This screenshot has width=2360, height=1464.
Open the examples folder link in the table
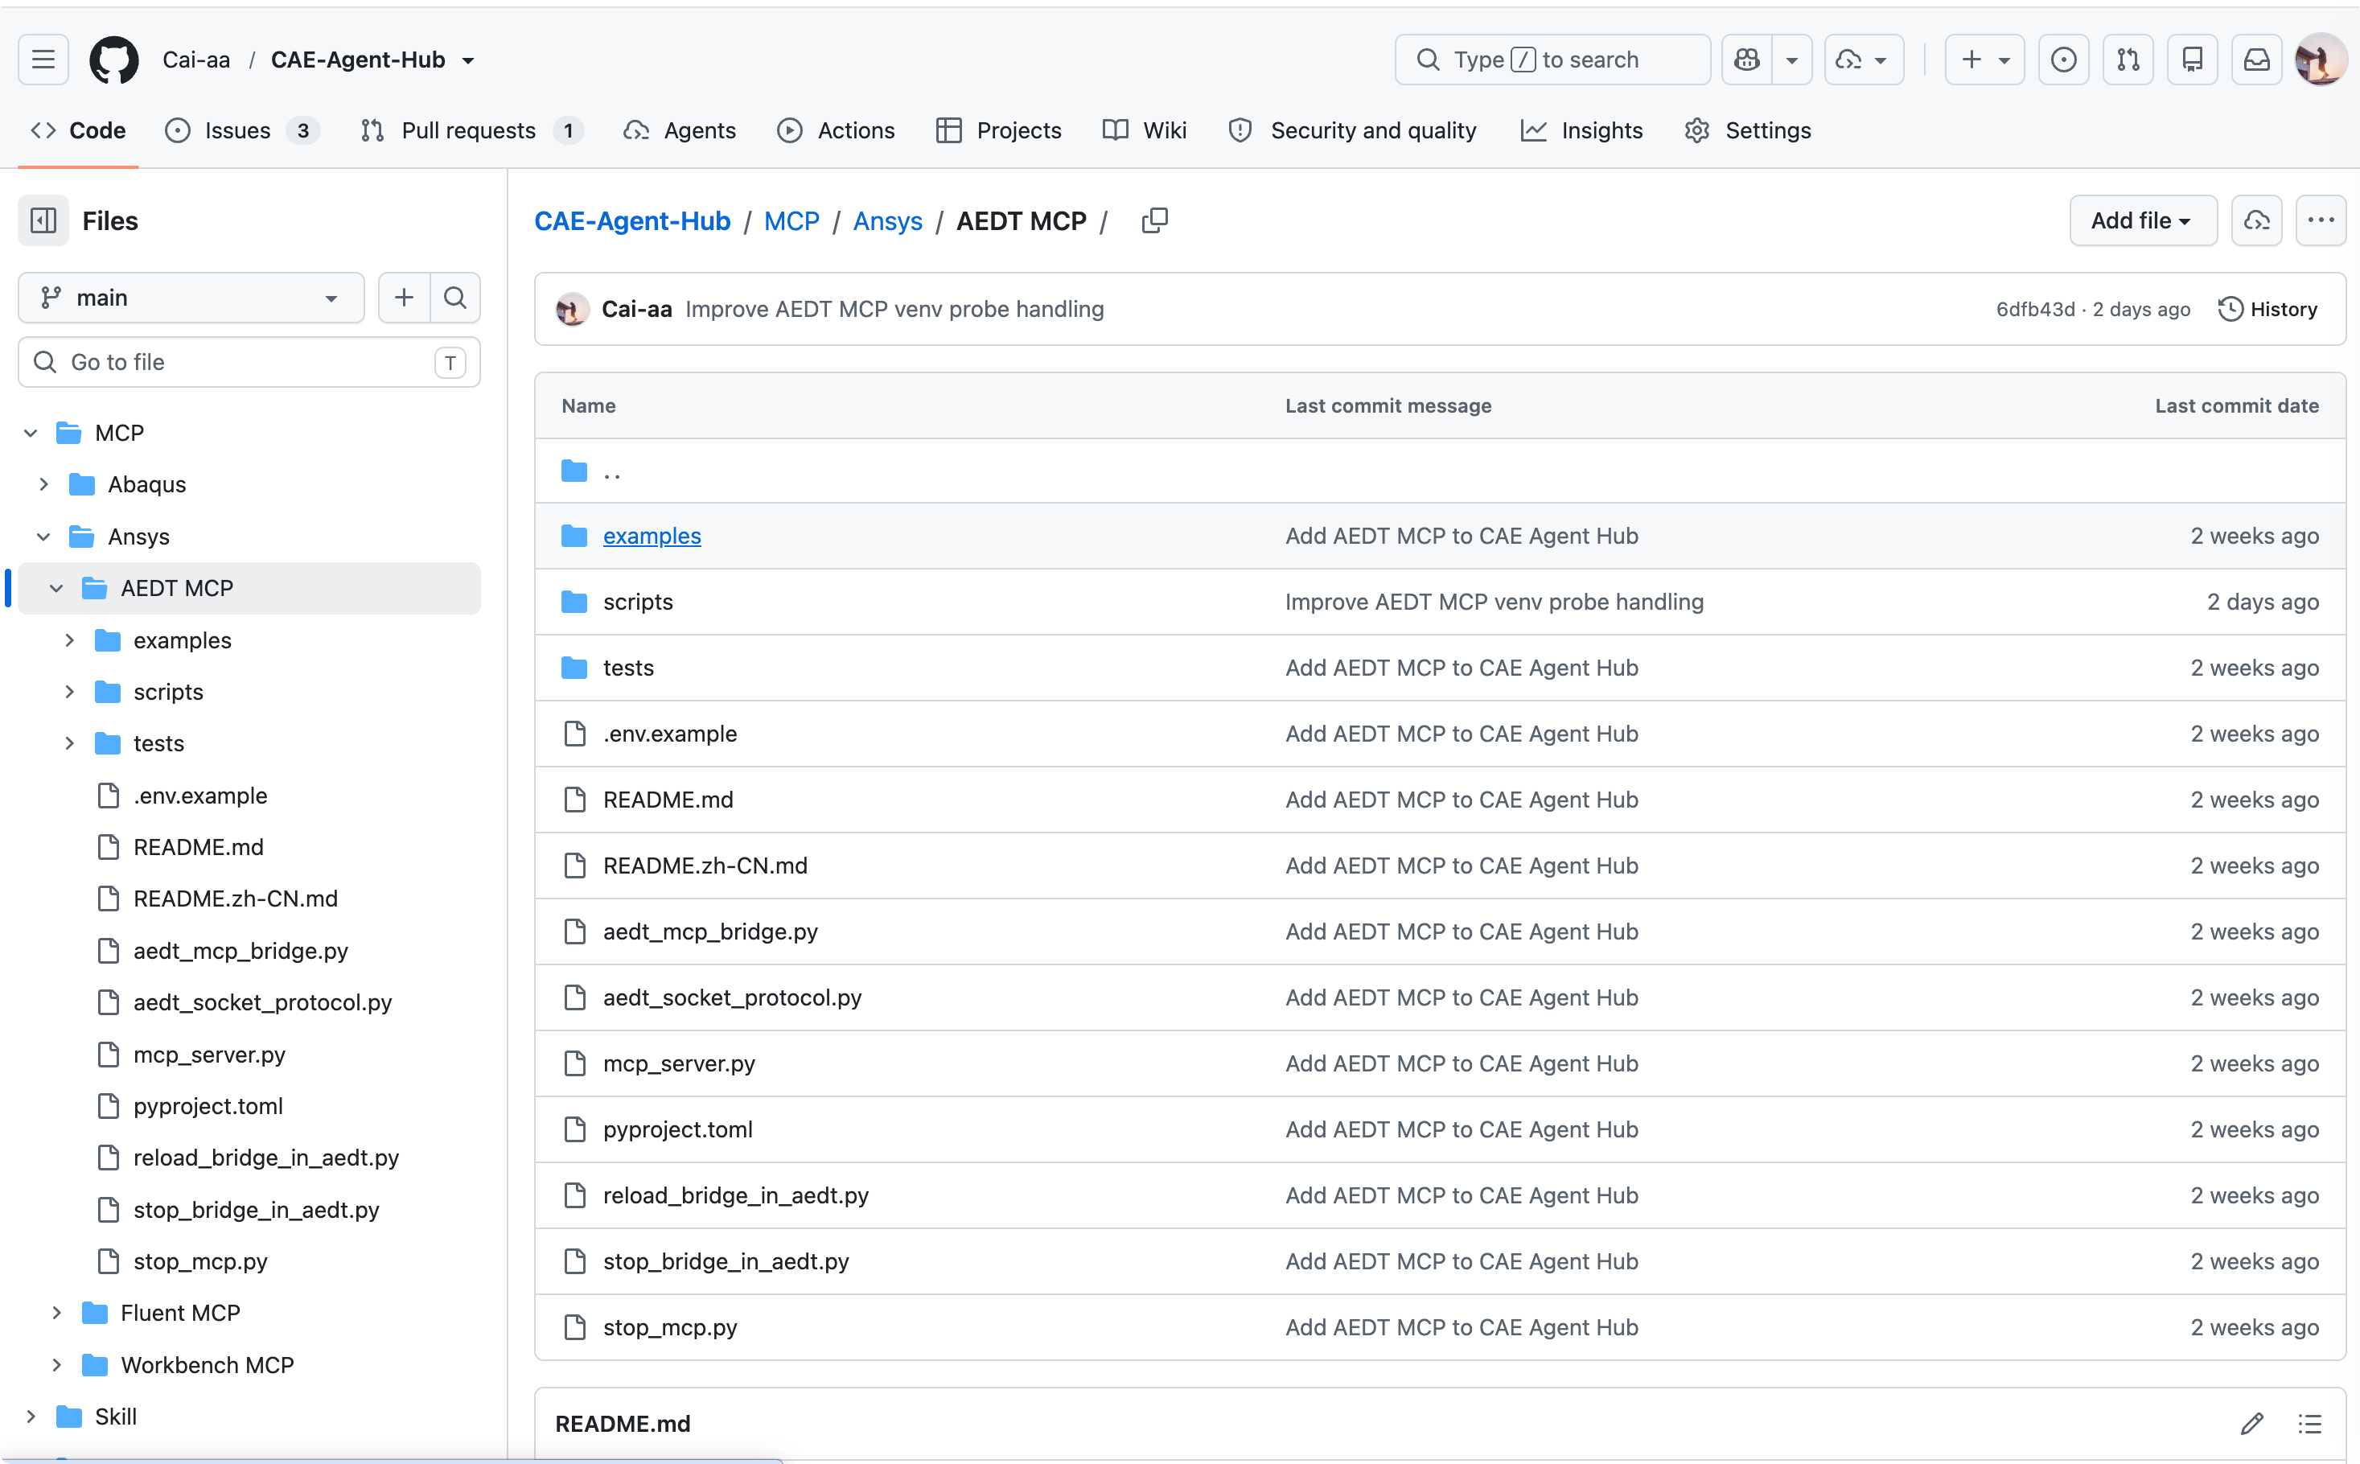click(x=652, y=536)
